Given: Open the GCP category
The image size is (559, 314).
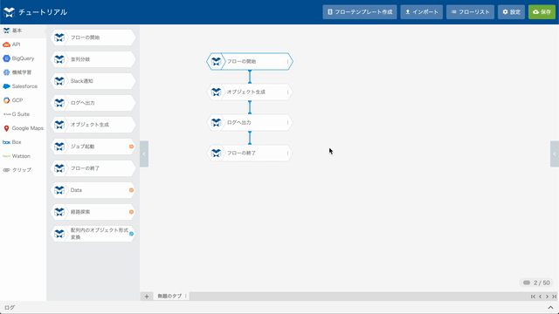Looking at the screenshot, I should tap(23, 100).
